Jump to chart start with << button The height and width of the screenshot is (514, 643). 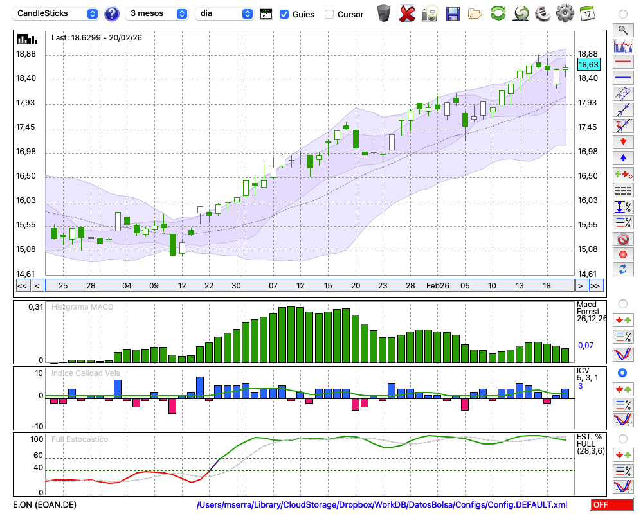[23, 286]
